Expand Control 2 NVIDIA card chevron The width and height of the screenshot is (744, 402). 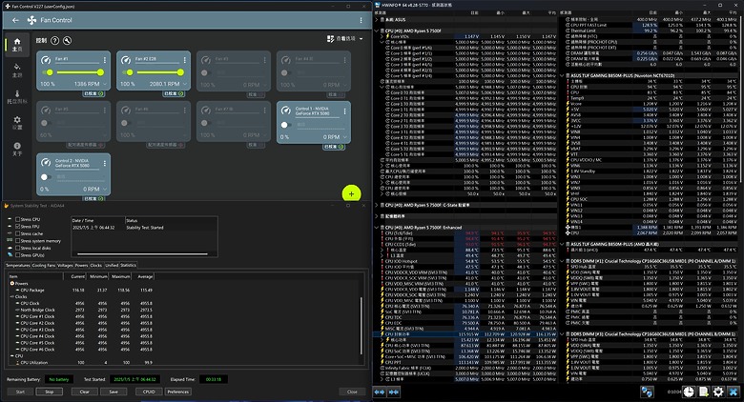(104, 190)
